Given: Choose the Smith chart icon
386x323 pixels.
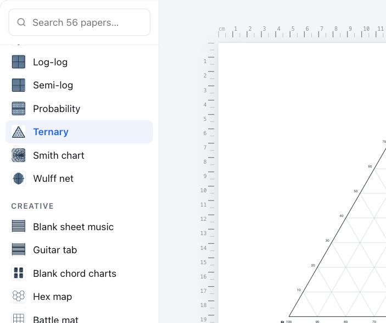Looking at the screenshot, I should pyautogui.click(x=19, y=155).
